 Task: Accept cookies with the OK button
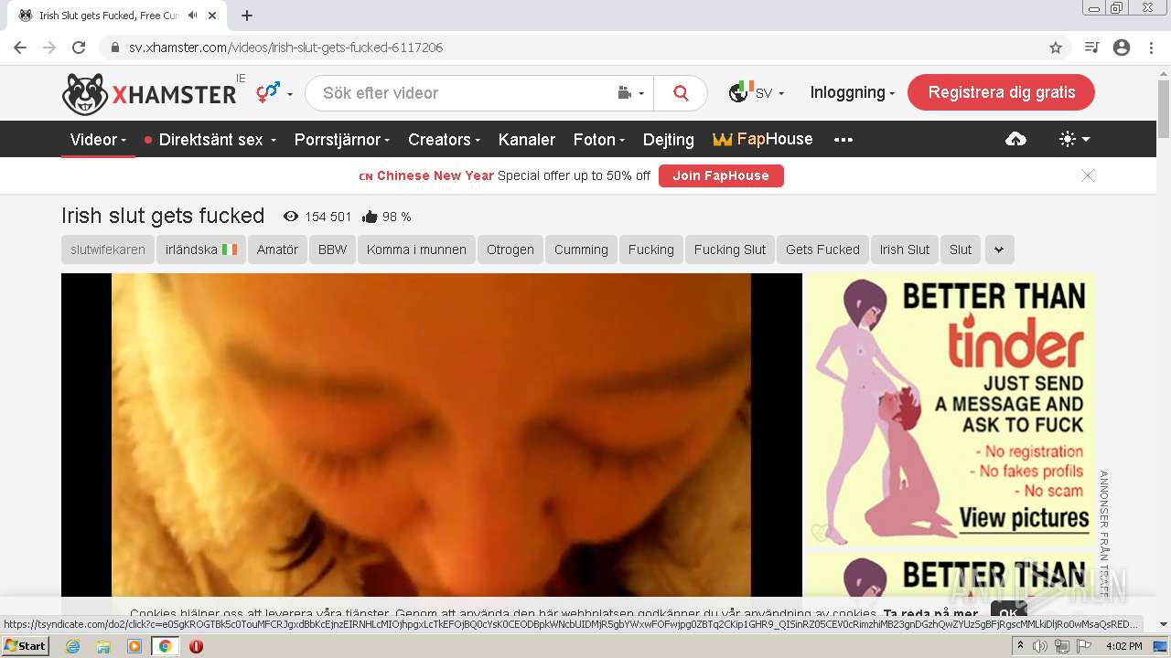pos(1008,613)
